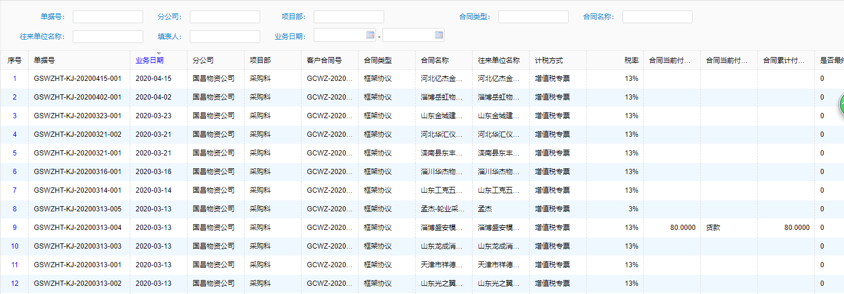This screenshot has width=844, height=294.
Task: Click the 分公司 column header in table
Action: coord(203,60)
